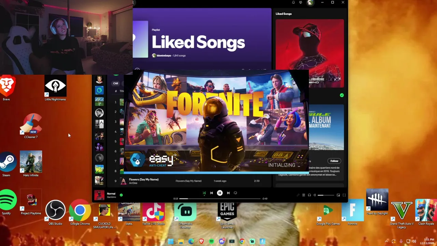This screenshot has width=437, height=246.
Task: Toggle liked checkmark beside Normal in player bar
Action: click(x=121, y=195)
